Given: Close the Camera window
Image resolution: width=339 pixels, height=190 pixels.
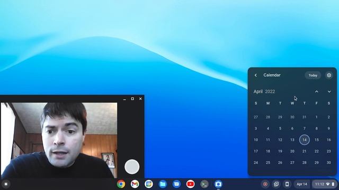Looking at the screenshot, I should point(140,99).
